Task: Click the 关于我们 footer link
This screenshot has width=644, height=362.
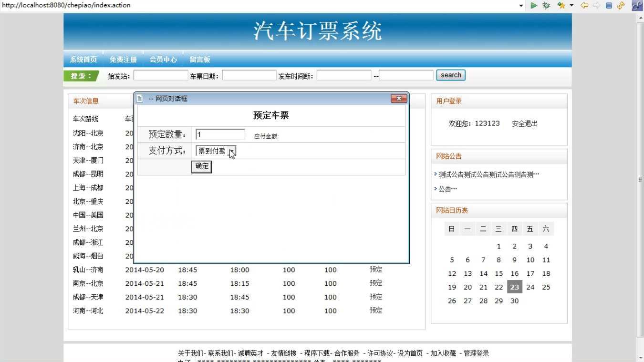Action: [190, 353]
